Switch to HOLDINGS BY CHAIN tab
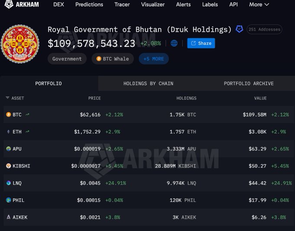The width and height of the screenshot is (295, 231). (x=148, y=83)
